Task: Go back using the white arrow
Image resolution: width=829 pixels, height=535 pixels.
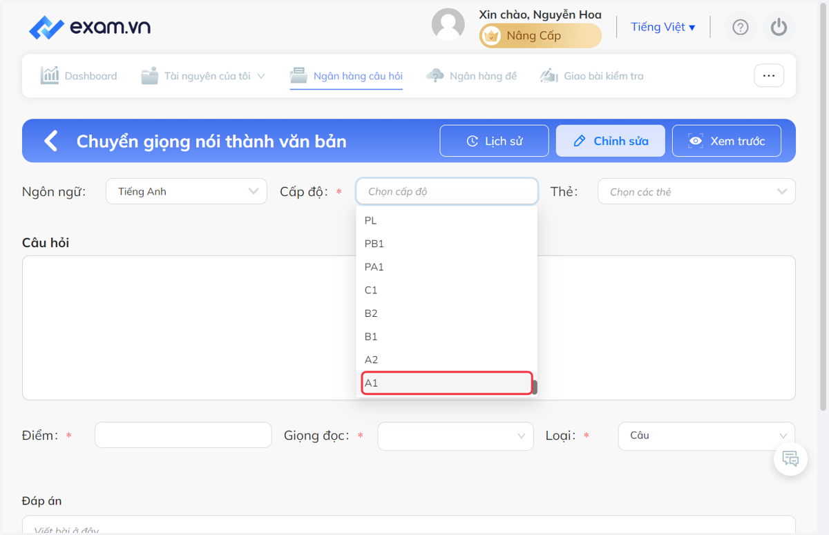Action: click(x=51, y=141)
